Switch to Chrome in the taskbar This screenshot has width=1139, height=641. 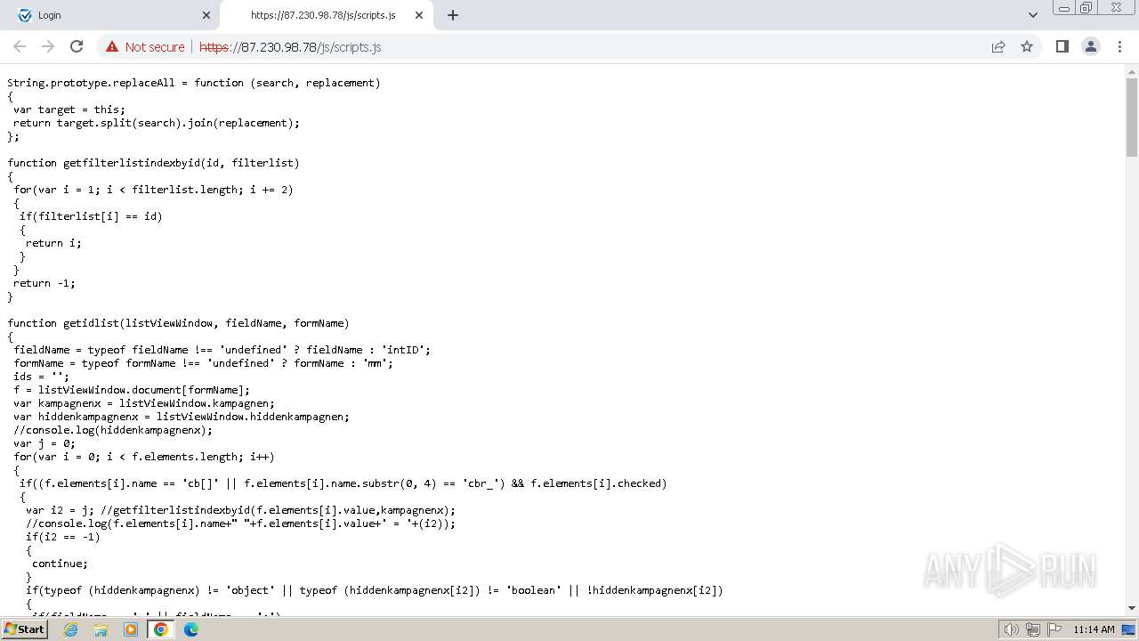pos(161,629)
